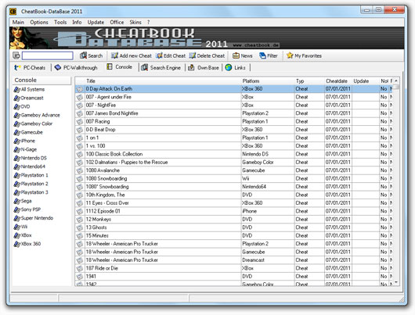Screen dimensions: 415x315
Task: Click the iPhone gamepad icon
Action: coord(17,141)
